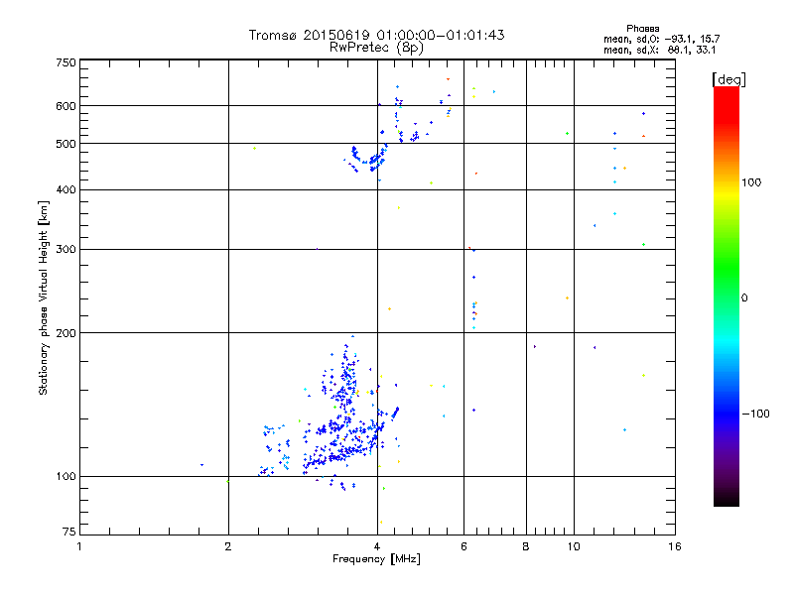Click the '[deg]' colorbar unit label
The height and width of the screenshot is (595, 794).
coord(728,79)
